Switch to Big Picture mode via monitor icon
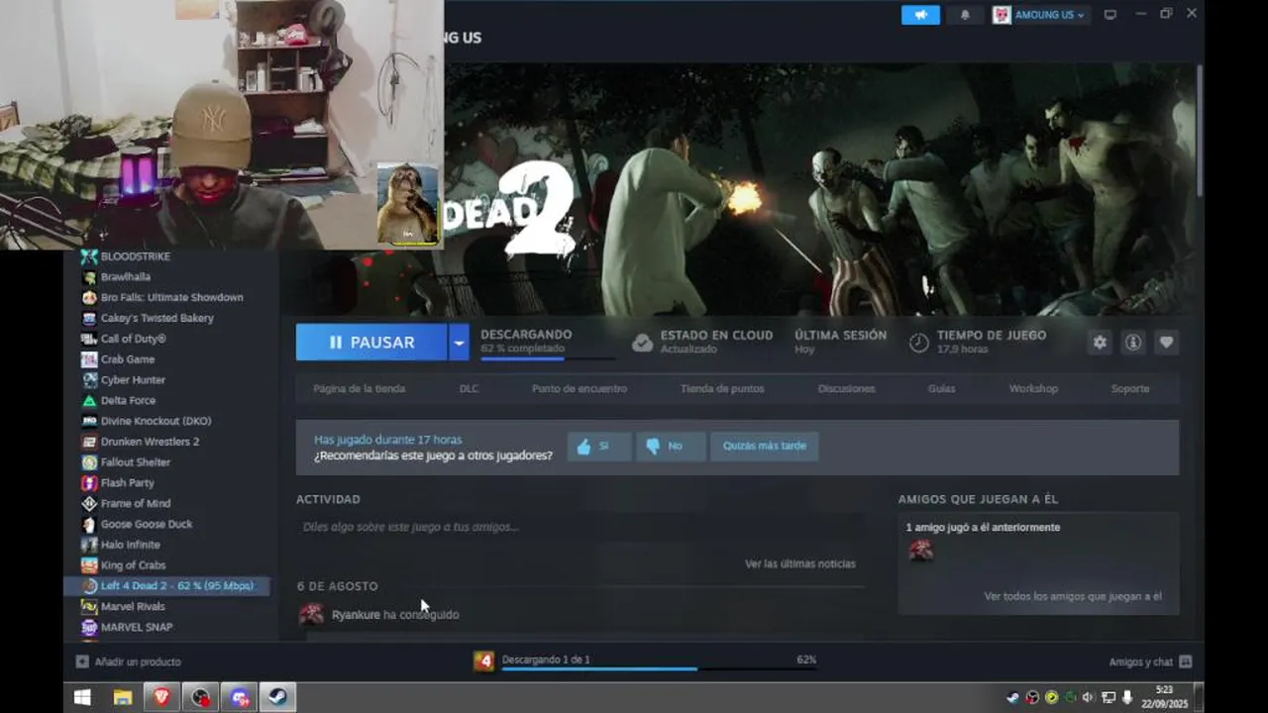This screenshot has height=713, width=1268. (x=1110, y=15)
